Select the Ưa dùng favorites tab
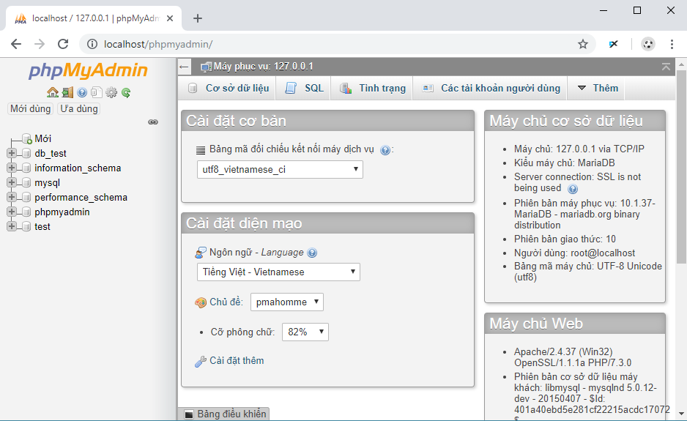This screenshot has height=421, width=687. tap(79, 108)
